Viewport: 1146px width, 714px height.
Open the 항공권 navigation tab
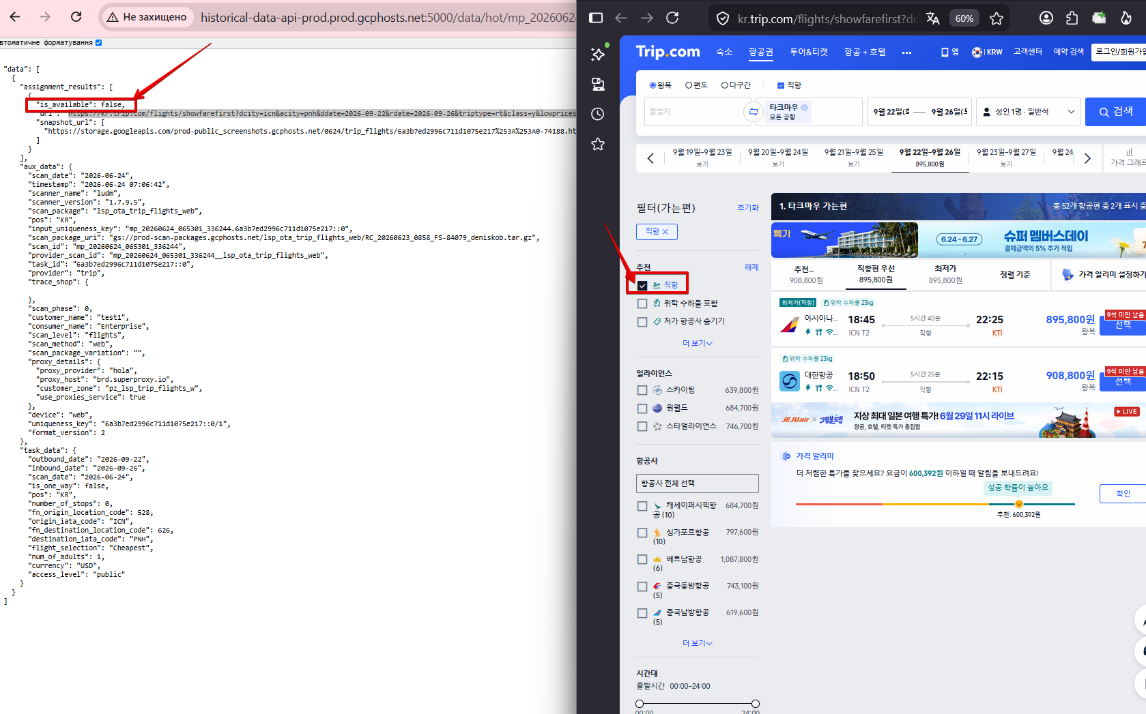pyautogui.click(x=761, y=52)
